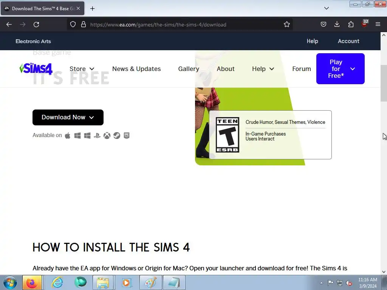Reload the current page
Screen dimensions: 387x290
(x=36, y=25)
